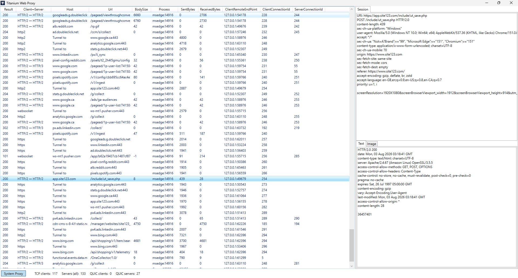The image size is (518, 278).
Task: Select the www.bing.com /api/shopping/v1/item/sear row
Action: [175, 241]
